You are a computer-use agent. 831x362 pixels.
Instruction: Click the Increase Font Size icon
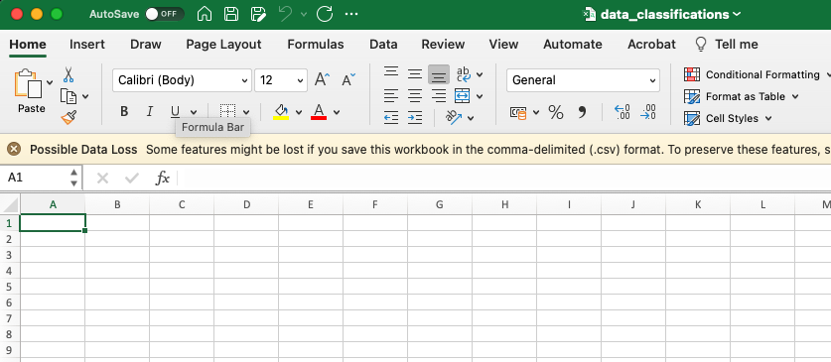click(x=322, y=80)
